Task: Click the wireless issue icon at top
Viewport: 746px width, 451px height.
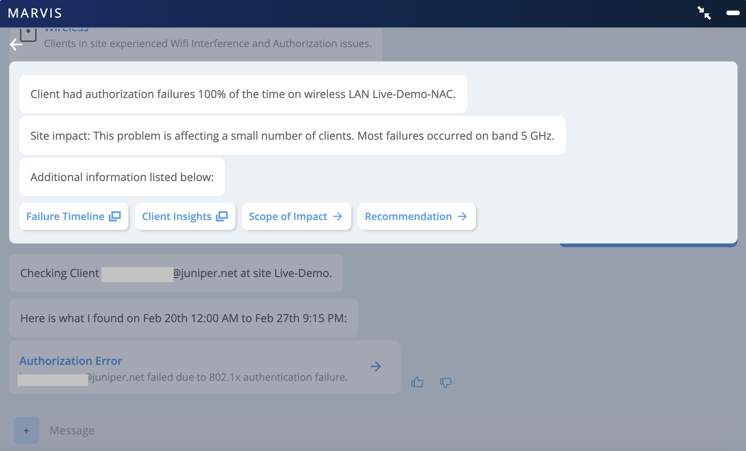Action: coord(29,34)
